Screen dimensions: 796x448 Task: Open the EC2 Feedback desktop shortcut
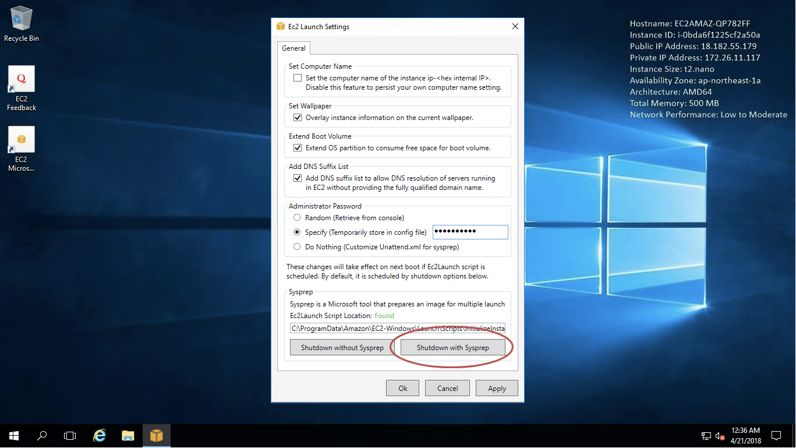click(22, 89)
